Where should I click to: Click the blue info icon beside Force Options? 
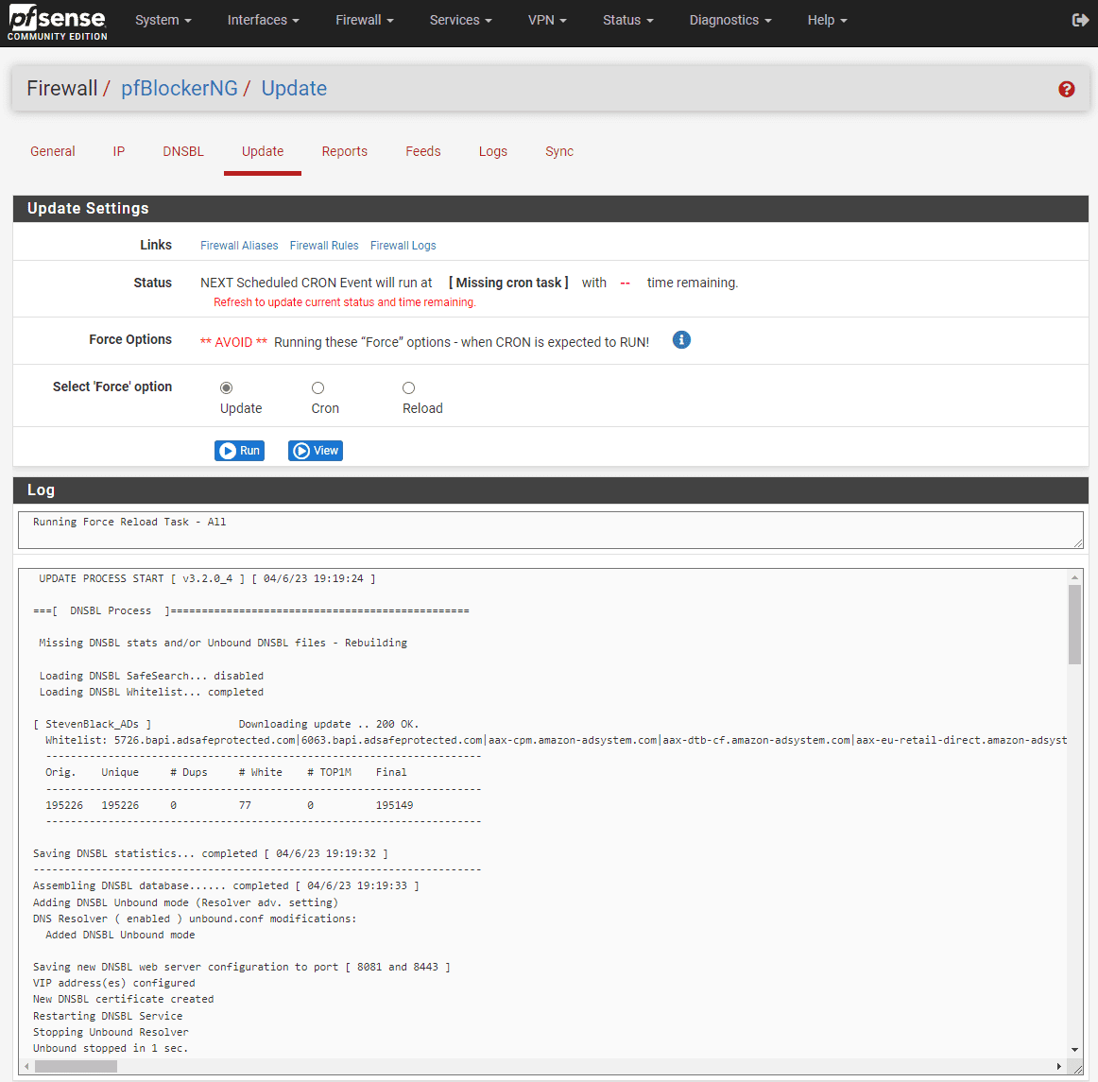click(681, 339)
